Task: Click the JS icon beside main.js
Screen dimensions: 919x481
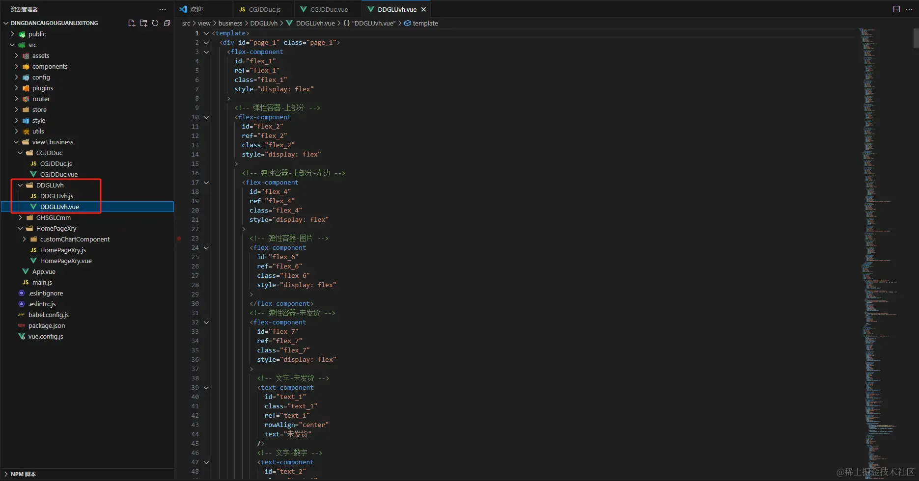Action: pos(26,282)
